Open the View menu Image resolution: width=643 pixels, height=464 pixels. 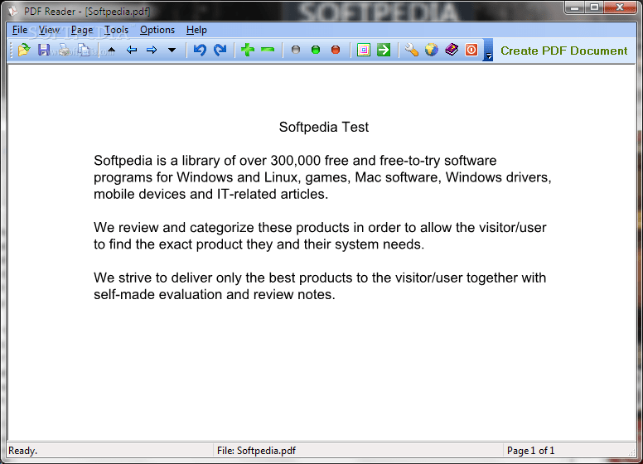coord(49,30)
